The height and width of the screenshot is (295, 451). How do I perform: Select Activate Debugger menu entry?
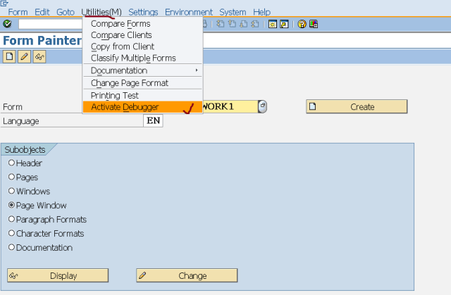click(142, 107)
